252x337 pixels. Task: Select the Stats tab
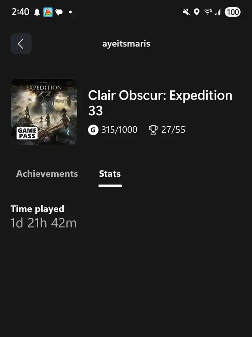click(x=110, y=174)
